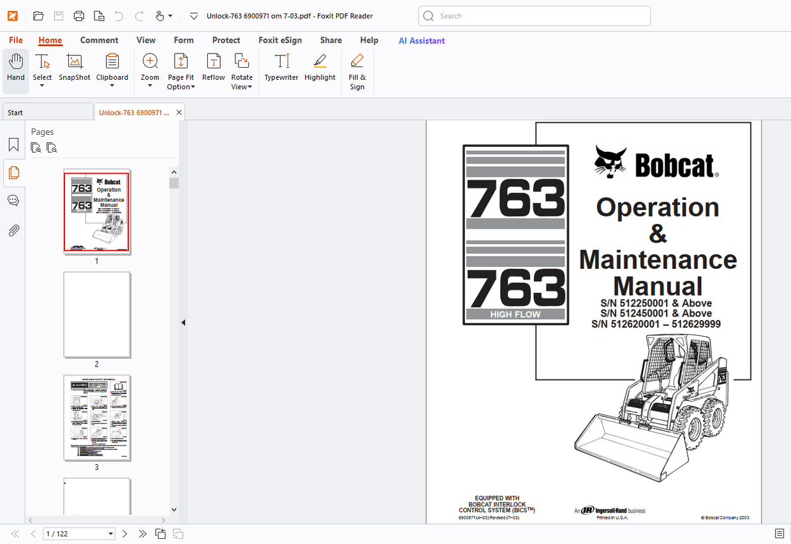
Task: Open the Bookmarks panel
Action: (x=13, y=144)
